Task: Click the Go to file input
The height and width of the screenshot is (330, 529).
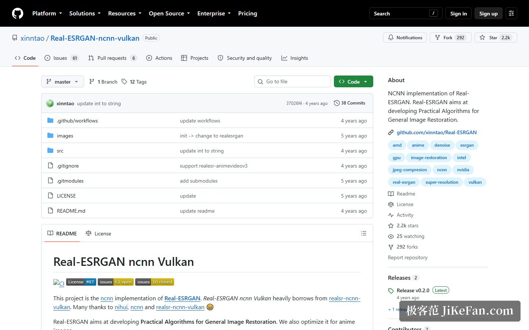Action: click(292, 82)
